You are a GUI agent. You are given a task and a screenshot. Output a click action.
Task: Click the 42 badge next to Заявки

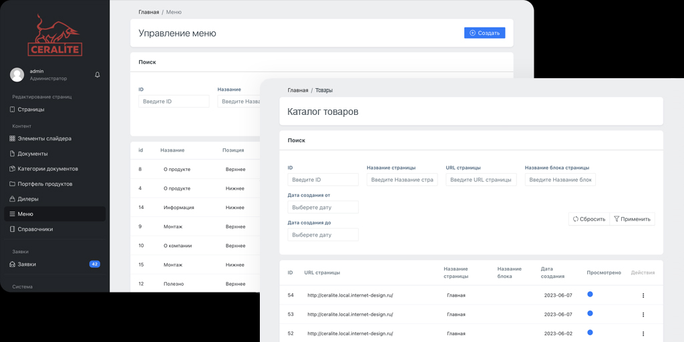coord(95,264)
